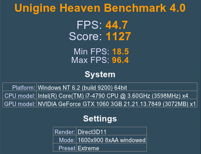Image resolution: width=201 pixels, height=154 pixels.
Task: Click the Max FPS: label
Action: [90, 60]
